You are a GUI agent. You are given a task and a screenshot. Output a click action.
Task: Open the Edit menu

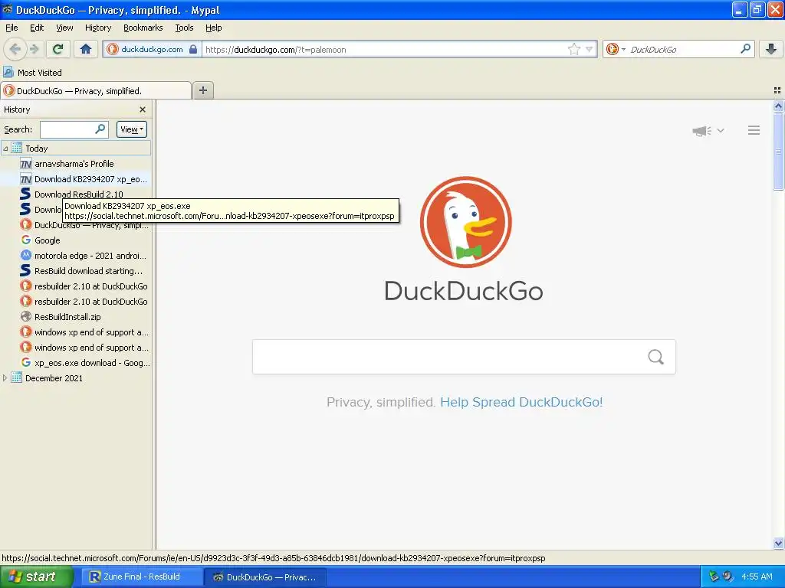[x=37, y=28]
